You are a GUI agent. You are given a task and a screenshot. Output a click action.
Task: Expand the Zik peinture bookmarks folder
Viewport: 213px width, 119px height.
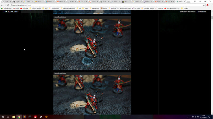point(95,8)
